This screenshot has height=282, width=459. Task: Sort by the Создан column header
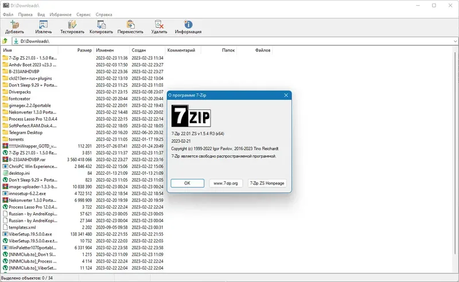(147, 50)
